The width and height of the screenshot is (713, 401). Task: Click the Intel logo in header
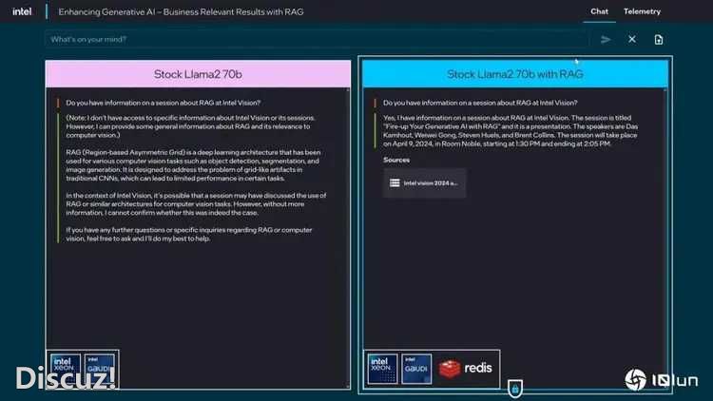tap(22, 11)
